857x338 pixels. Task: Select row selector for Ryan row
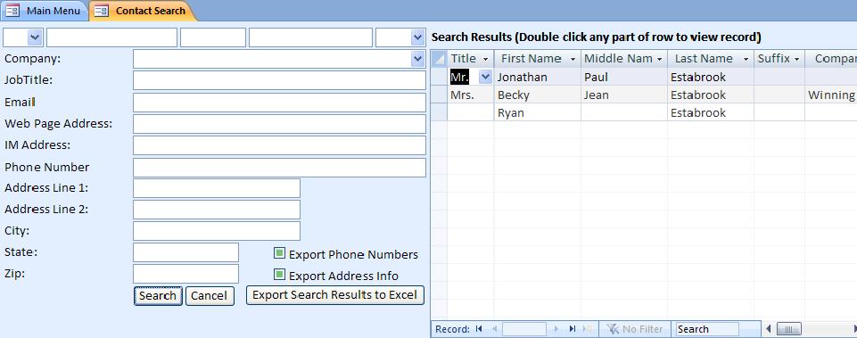tap(439, 112)
